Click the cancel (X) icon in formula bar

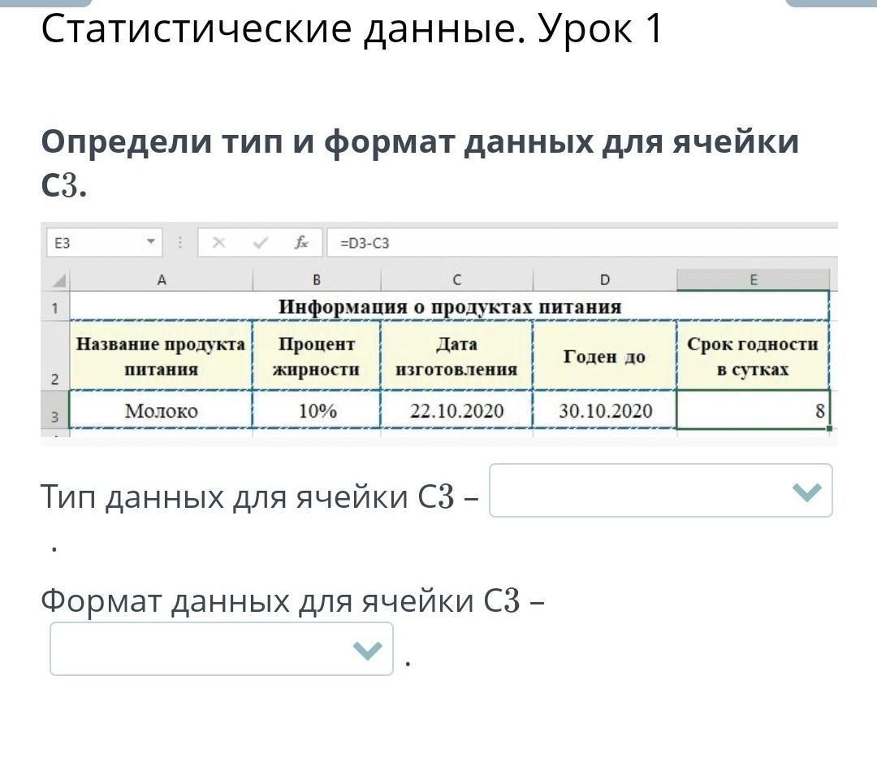pyautogui.click(x=218, y=242)
